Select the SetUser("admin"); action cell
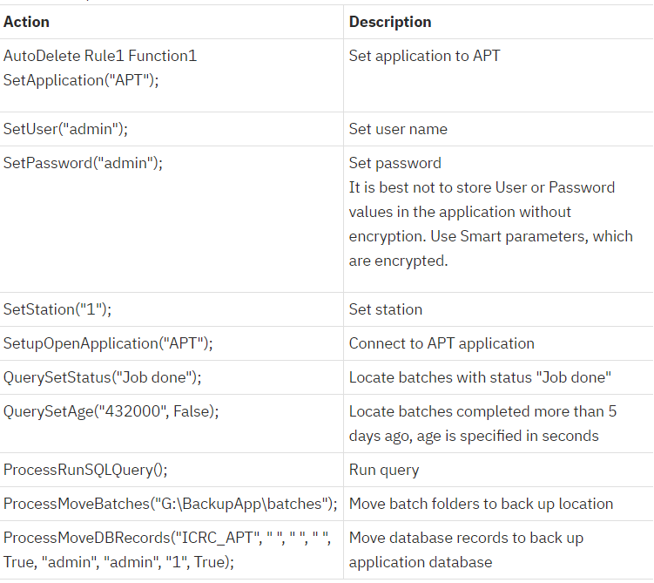654x583 pixels. point(65,129)
